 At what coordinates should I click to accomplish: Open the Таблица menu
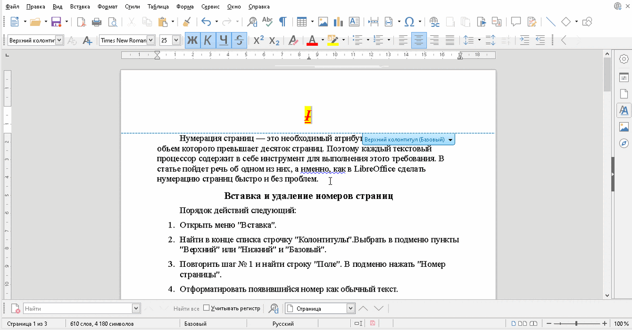point(159,7)
